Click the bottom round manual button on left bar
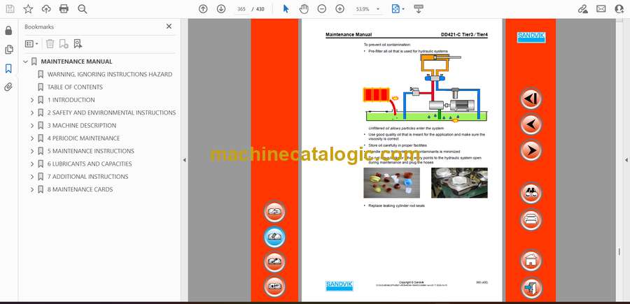Screen dimensions: 630x304 click(x=275, y=287)
